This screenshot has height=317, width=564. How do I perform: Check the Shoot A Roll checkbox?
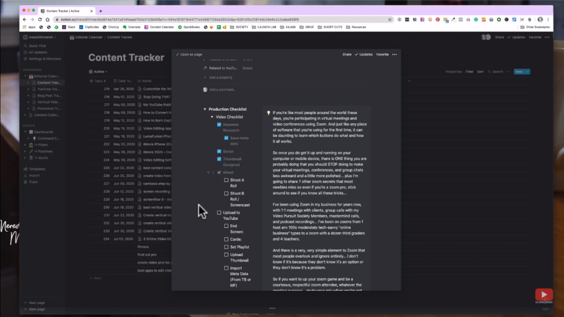click(226, 180)
